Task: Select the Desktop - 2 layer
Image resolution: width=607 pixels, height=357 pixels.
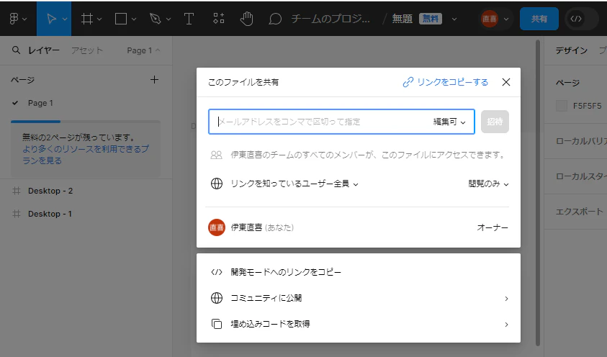Action: (x=50, y=191)
